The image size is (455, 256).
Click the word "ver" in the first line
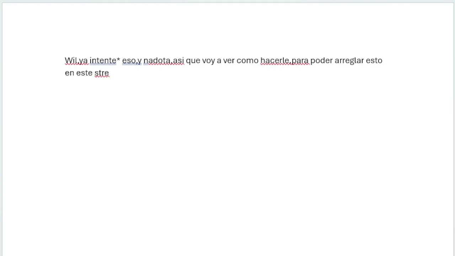(x=229, y=61)
